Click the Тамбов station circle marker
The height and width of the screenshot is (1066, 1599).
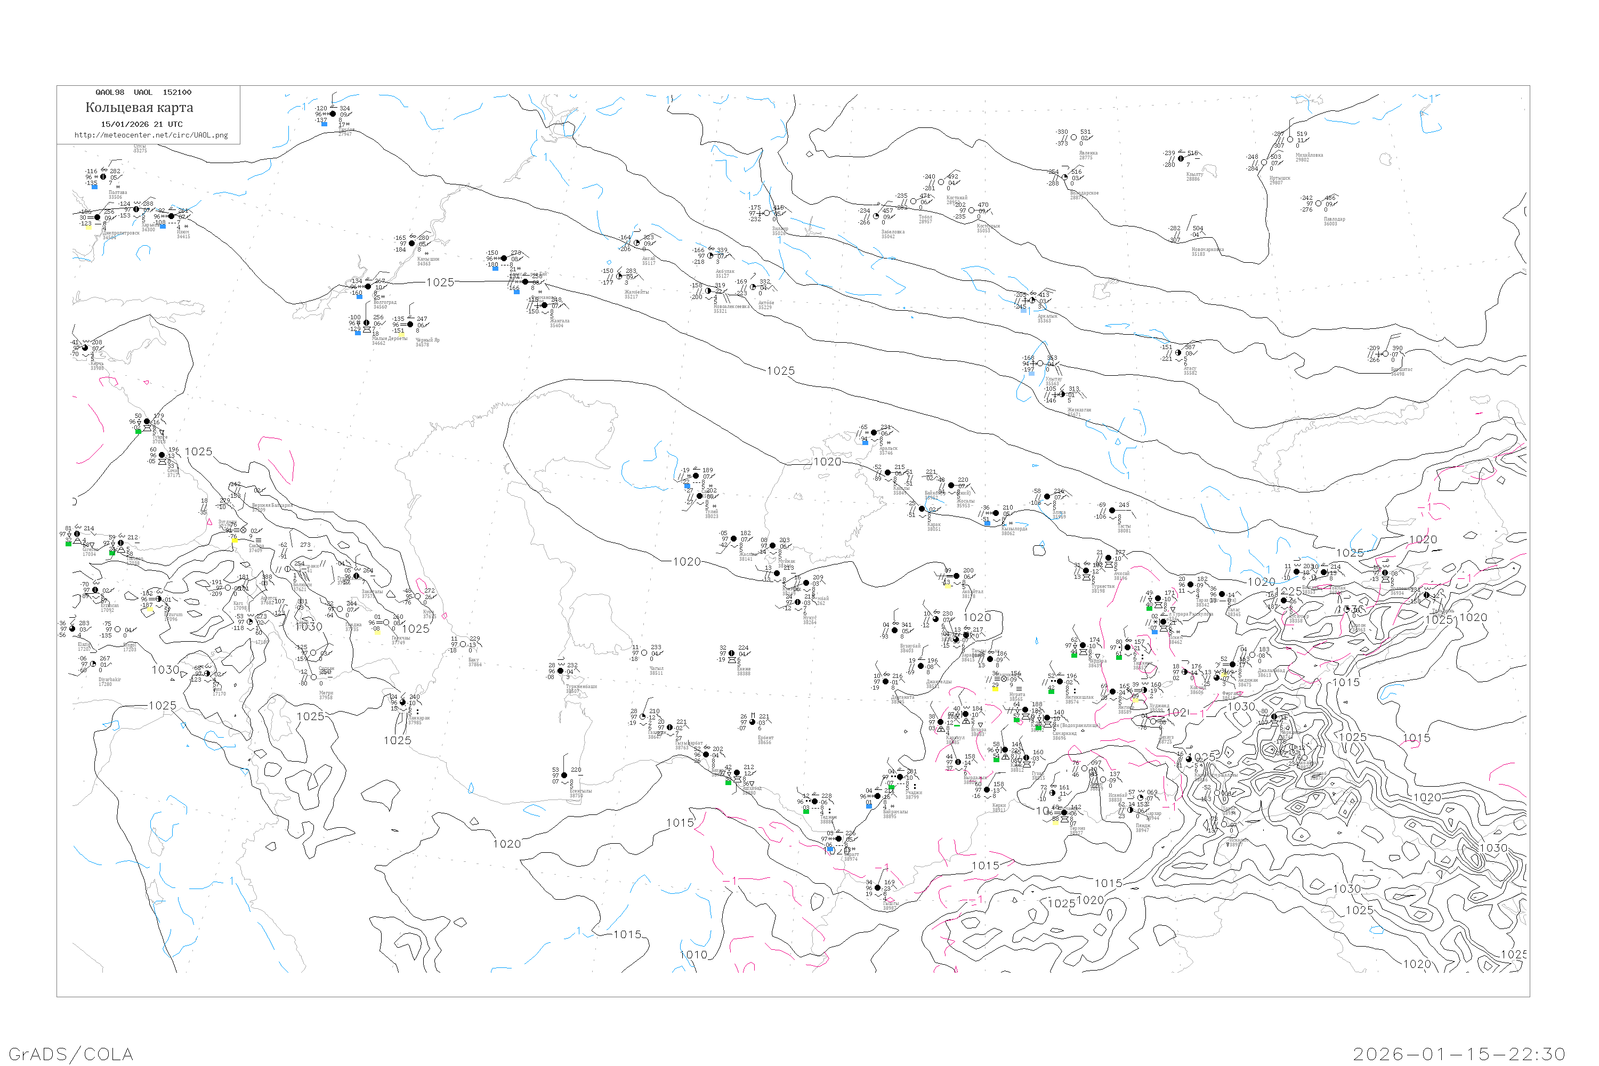click(333, 114)
